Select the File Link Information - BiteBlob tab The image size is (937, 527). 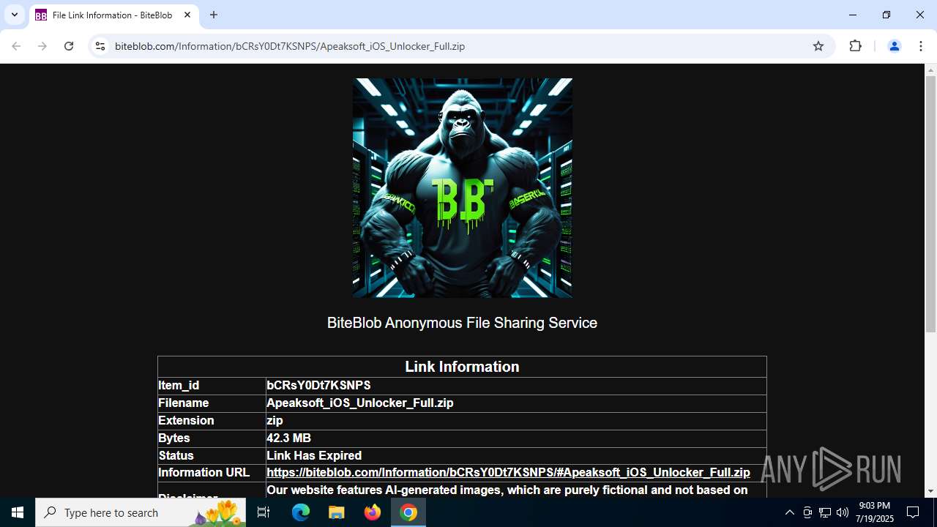pyautogui.click(x=113, y=15)
